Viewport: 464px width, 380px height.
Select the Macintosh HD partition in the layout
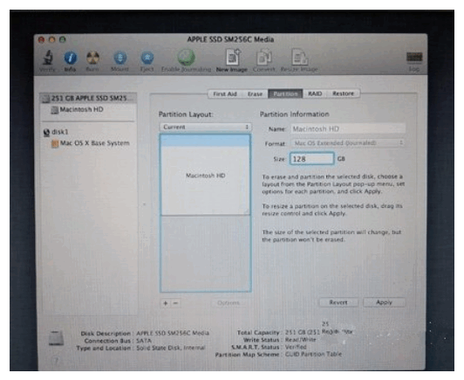[x=205, y=175]
